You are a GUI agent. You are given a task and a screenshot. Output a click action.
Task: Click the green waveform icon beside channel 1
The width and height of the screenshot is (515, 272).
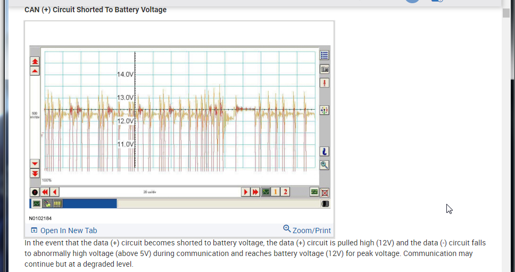tap(265, 192)
